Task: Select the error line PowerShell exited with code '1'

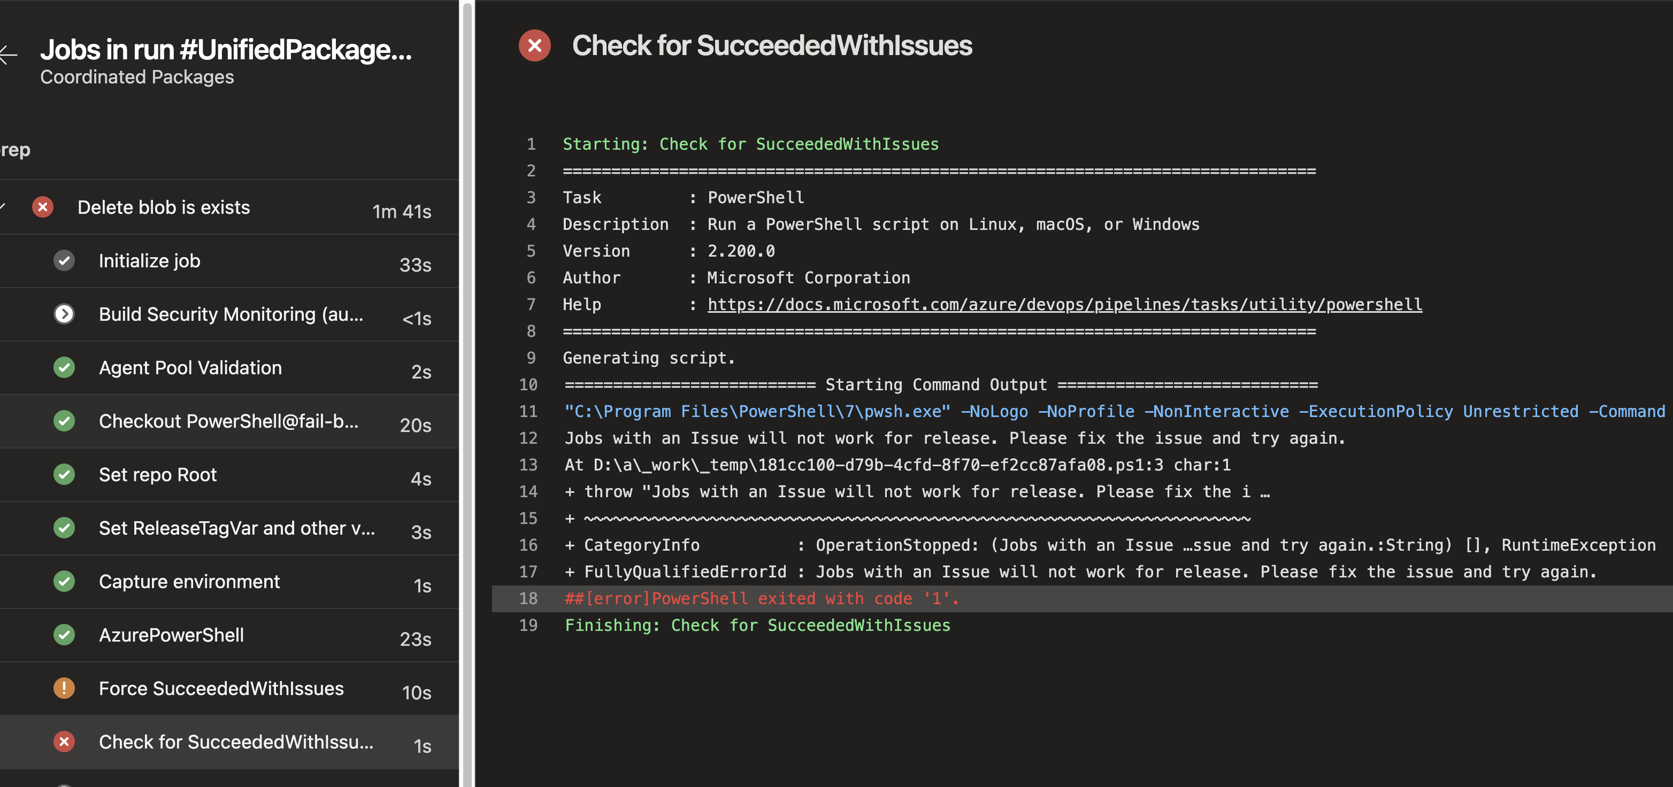Action: [762, 599]
